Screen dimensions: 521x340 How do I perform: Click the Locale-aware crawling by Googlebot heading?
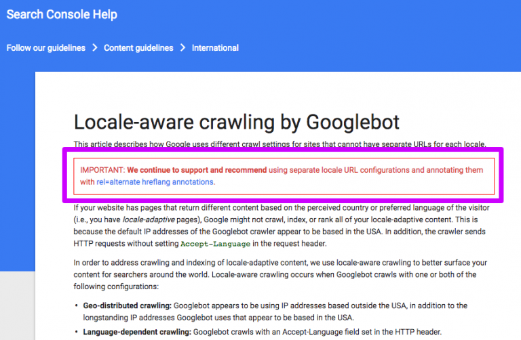coord(236,122)
